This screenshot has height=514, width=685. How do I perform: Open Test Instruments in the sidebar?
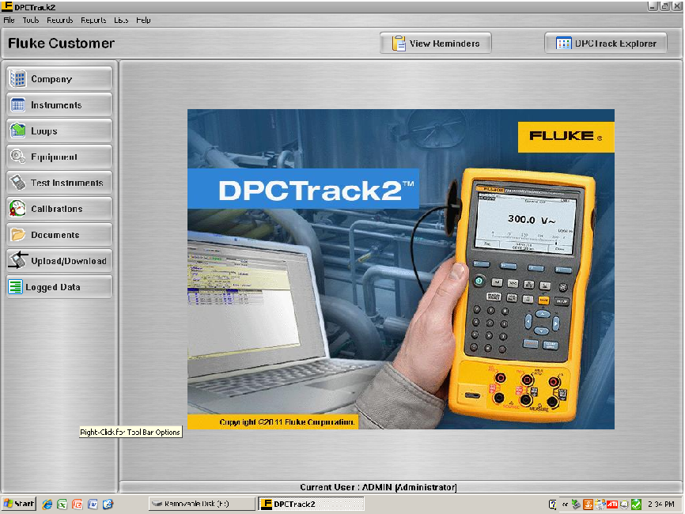click(x=59, y=183)
